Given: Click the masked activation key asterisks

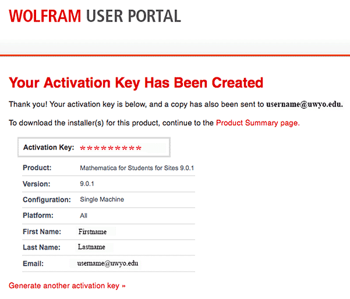Looking at the screenshot, I should 111,148.
